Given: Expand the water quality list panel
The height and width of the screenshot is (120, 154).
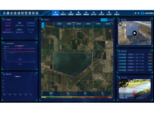Looking at the screenshot, I should tap(151, 51).
